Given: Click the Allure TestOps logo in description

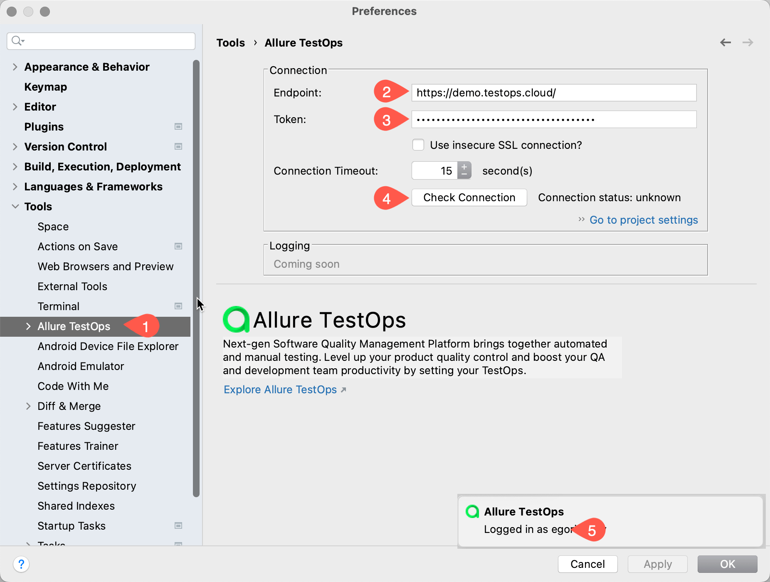Looking at the screenshot, I should coord(236,319).
